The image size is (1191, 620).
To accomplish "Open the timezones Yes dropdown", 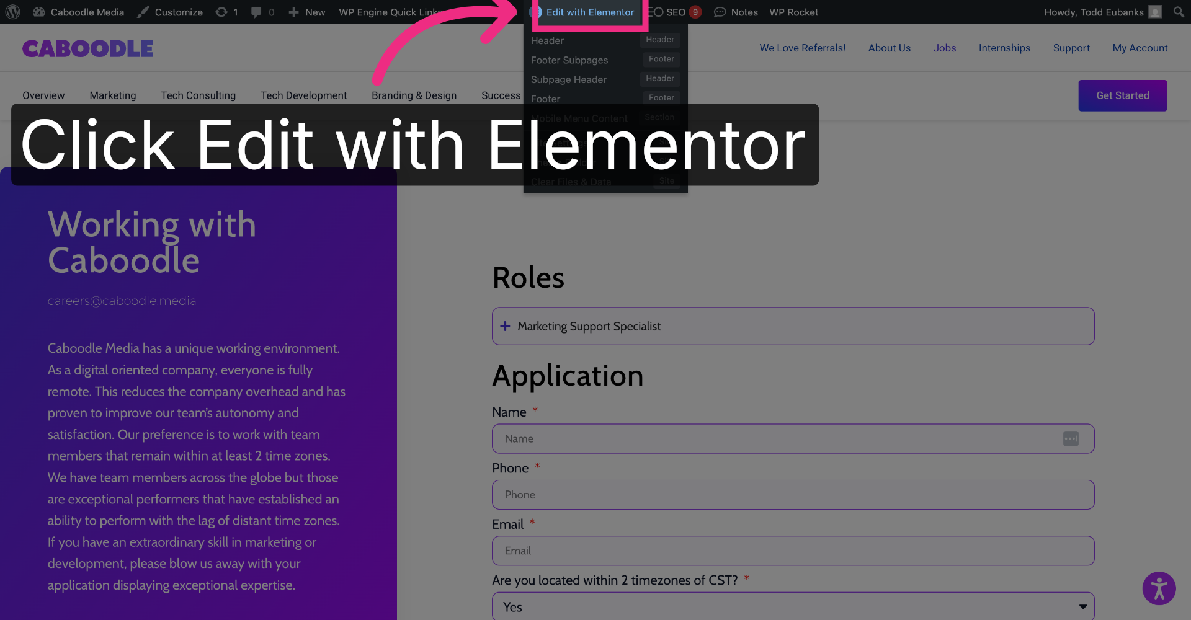I will click(x=793, y=607).
